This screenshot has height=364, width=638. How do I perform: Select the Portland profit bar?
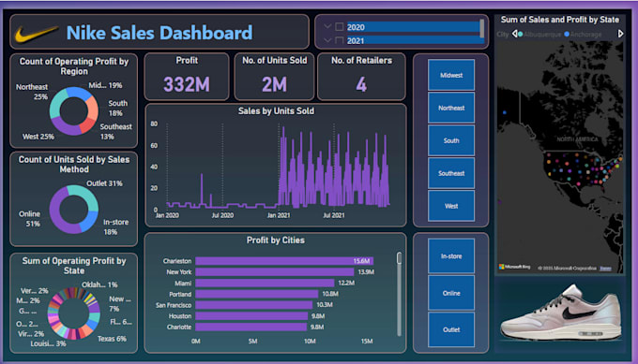[x=257, y=294]
